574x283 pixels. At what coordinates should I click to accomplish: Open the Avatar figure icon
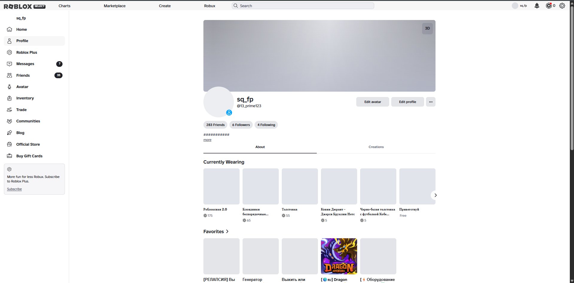[x=10, y=87]
